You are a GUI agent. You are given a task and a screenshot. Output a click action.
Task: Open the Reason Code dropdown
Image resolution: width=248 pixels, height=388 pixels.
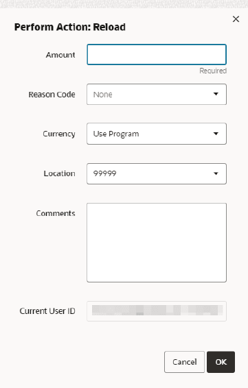point(157,95)
